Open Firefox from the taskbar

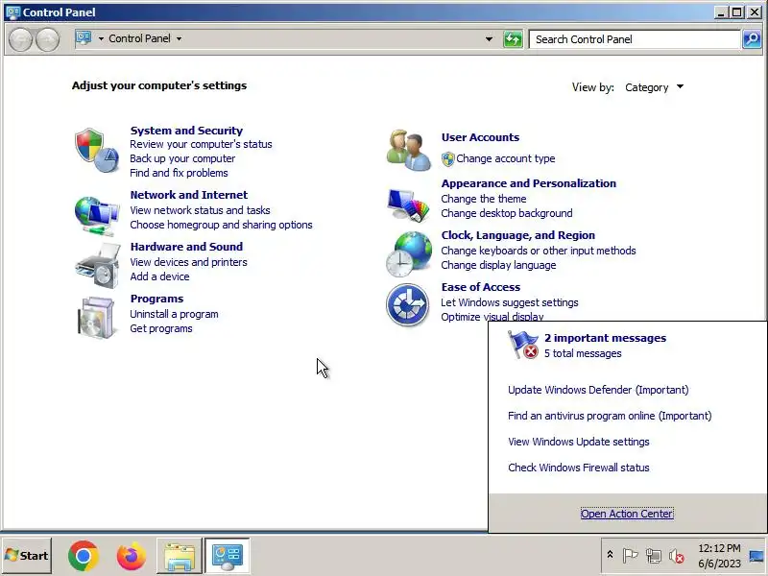coord(132,556)
